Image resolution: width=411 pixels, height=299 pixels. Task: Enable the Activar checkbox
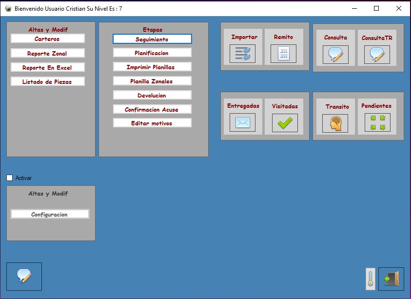(9, 178)
